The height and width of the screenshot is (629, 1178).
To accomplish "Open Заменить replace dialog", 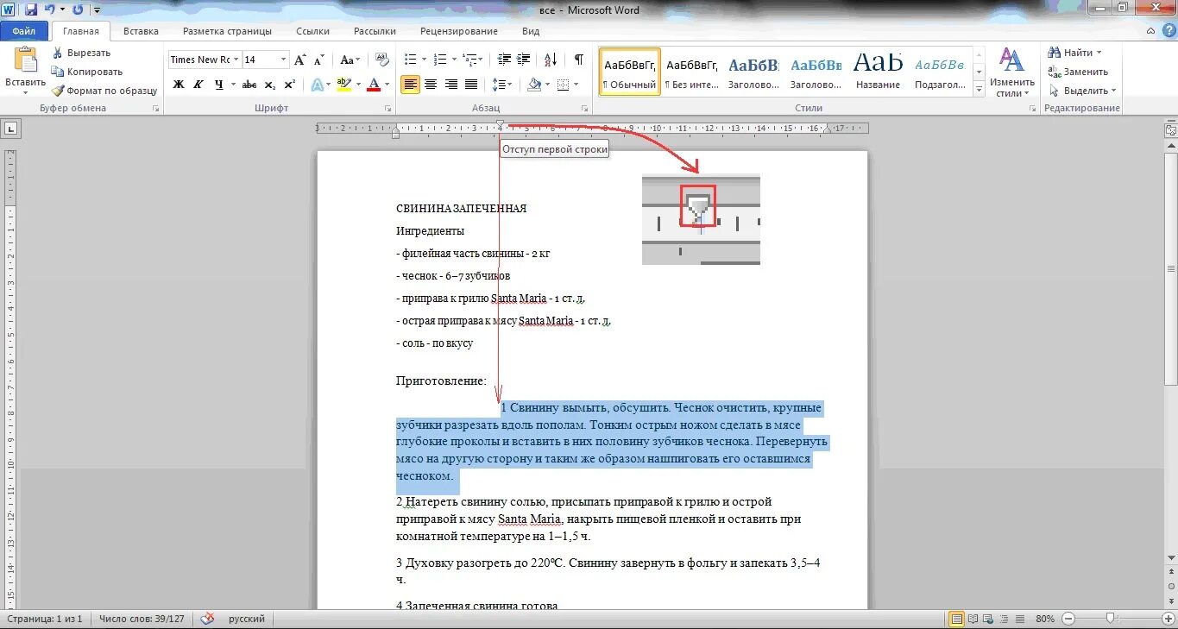I will [1078, 72].
